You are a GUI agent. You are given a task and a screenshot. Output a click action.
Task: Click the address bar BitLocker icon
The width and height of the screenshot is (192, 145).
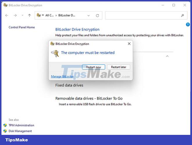39,15
